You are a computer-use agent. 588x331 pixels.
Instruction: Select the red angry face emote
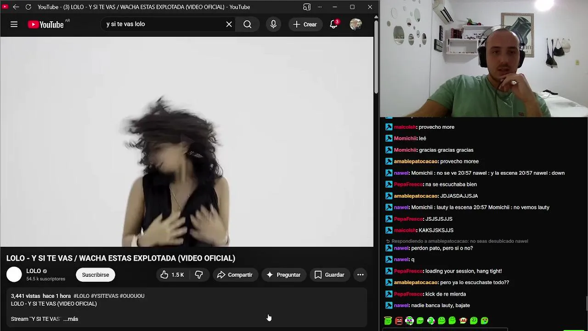[399, 321]
